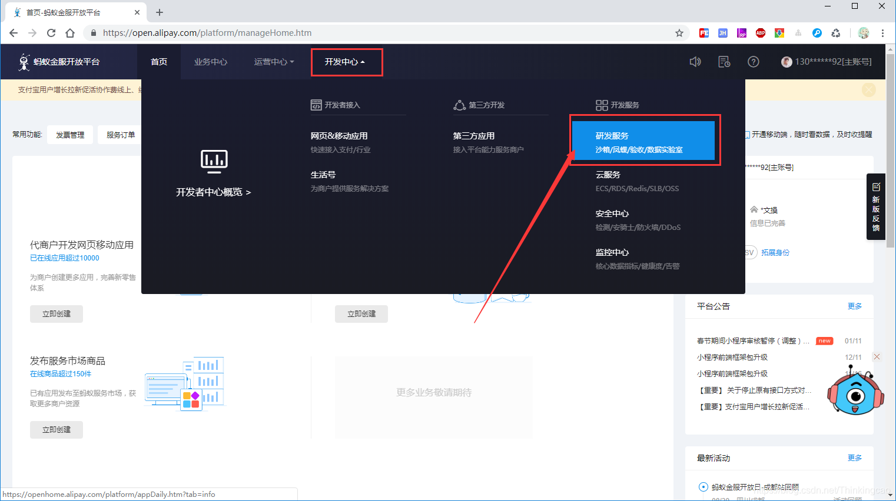Screen dimensions: 896x501
Task: Go to 首页 nav tab
Action: pyautogui.click(x=159, y=62)
